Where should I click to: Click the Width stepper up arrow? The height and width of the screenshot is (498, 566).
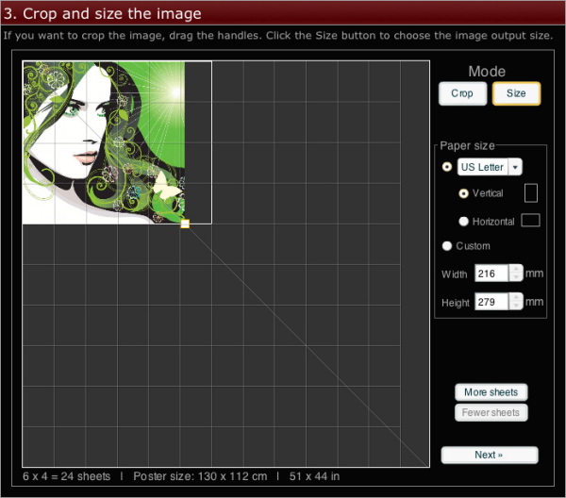click(515, 269)
